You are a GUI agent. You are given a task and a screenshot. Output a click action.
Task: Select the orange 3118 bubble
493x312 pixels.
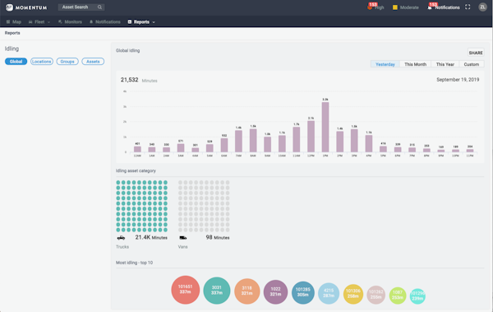[246, 291]
